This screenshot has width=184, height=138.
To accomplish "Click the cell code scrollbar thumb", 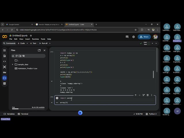I will tap(153, 74).
